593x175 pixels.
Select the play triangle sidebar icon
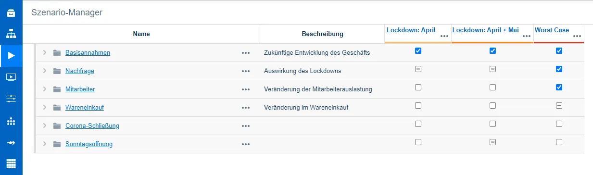tap(11, 56)
